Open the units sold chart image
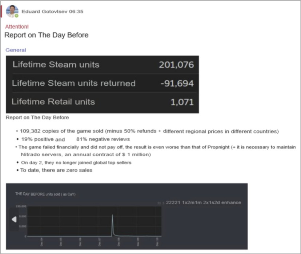The width and height of the screenshot is (301, 254). pyautogui.click(x=127, y=217)
